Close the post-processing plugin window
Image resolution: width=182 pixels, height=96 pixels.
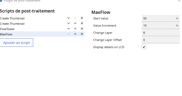point(179,1)
